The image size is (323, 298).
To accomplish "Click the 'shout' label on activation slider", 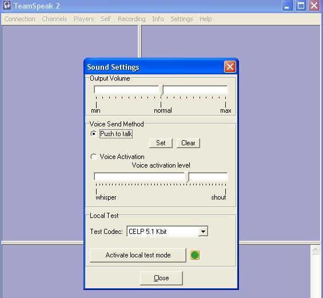I will click(218, 197).
